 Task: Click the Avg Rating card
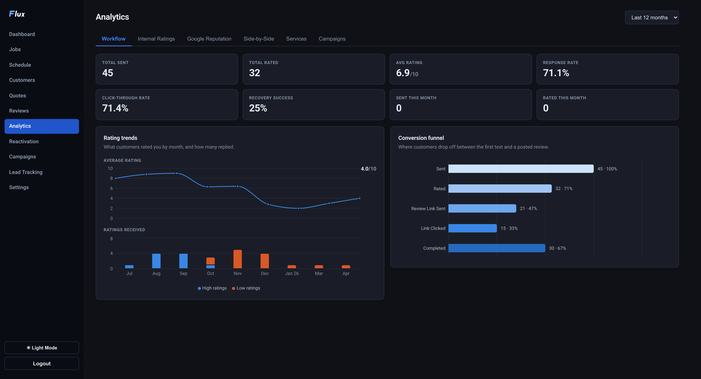click(x=460, y=69)
